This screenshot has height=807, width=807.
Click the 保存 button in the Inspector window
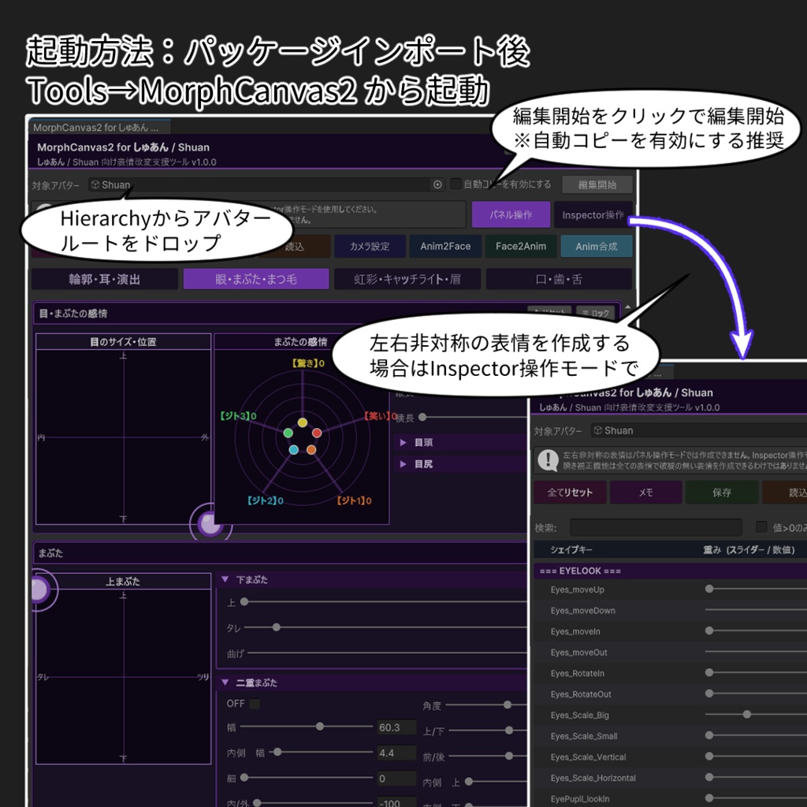pos(722,493)
